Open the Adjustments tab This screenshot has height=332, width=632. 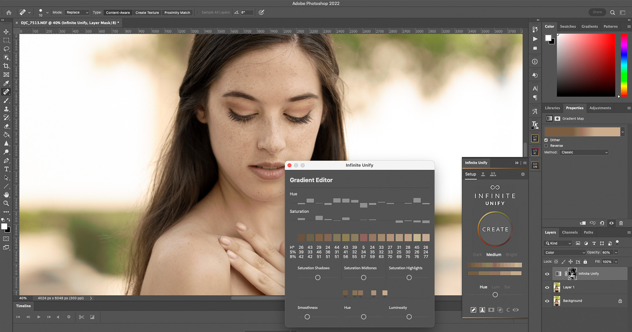pyautogui.click(x=600, y=108)
